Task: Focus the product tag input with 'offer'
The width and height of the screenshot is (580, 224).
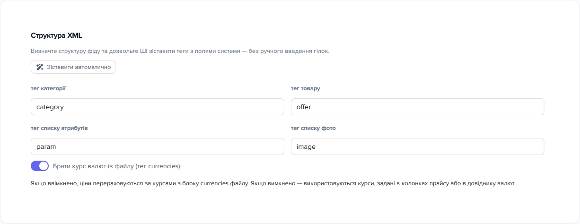Action: (x=417, y=107)
